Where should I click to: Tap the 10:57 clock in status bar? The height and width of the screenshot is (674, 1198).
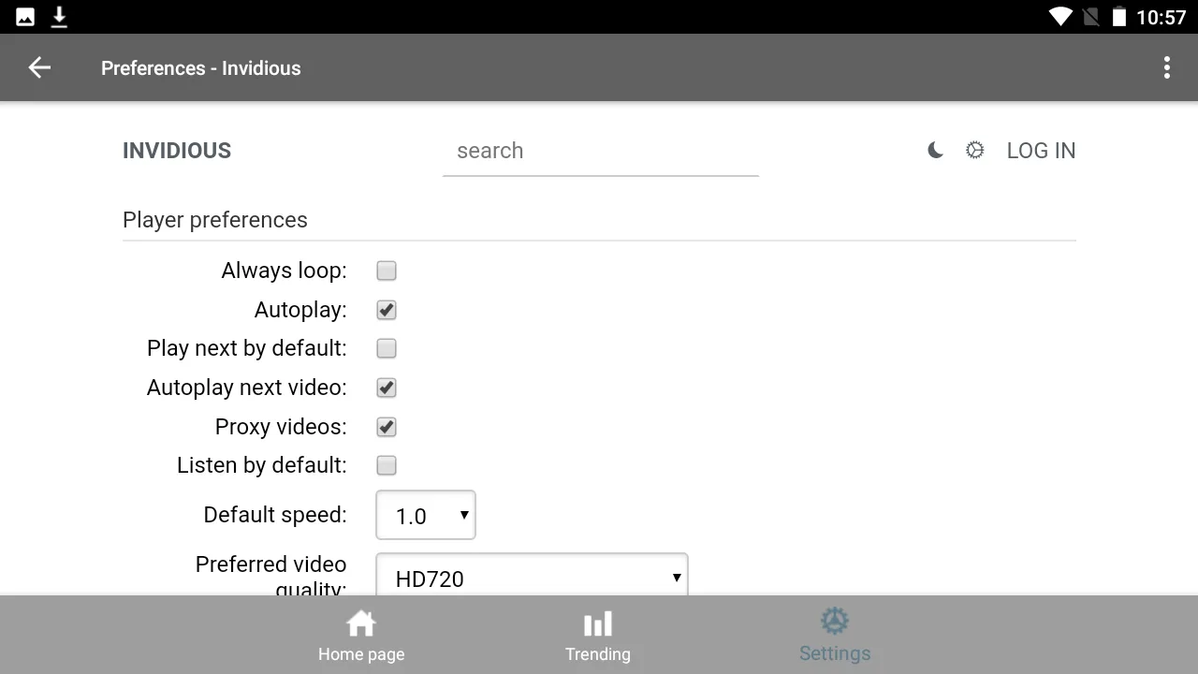point(1161,17)
